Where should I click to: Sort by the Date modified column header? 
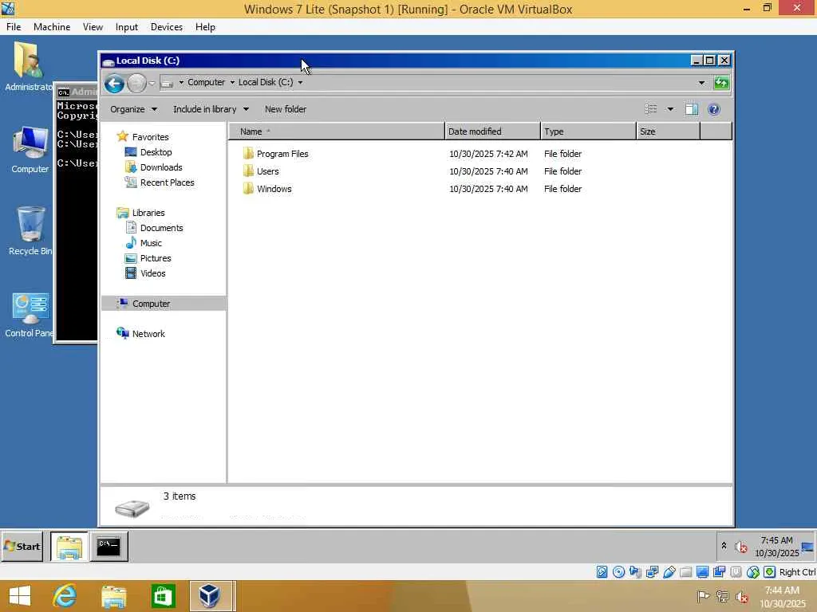(492, 131)
